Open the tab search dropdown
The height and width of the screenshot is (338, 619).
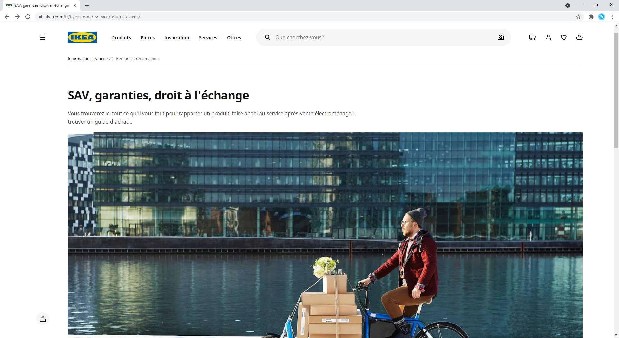click(x=568, y=5)
